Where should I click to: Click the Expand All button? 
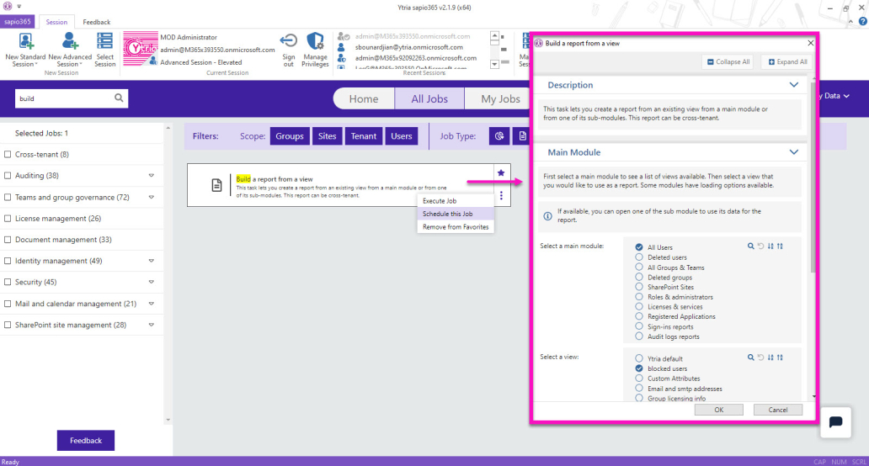(787, 62)
